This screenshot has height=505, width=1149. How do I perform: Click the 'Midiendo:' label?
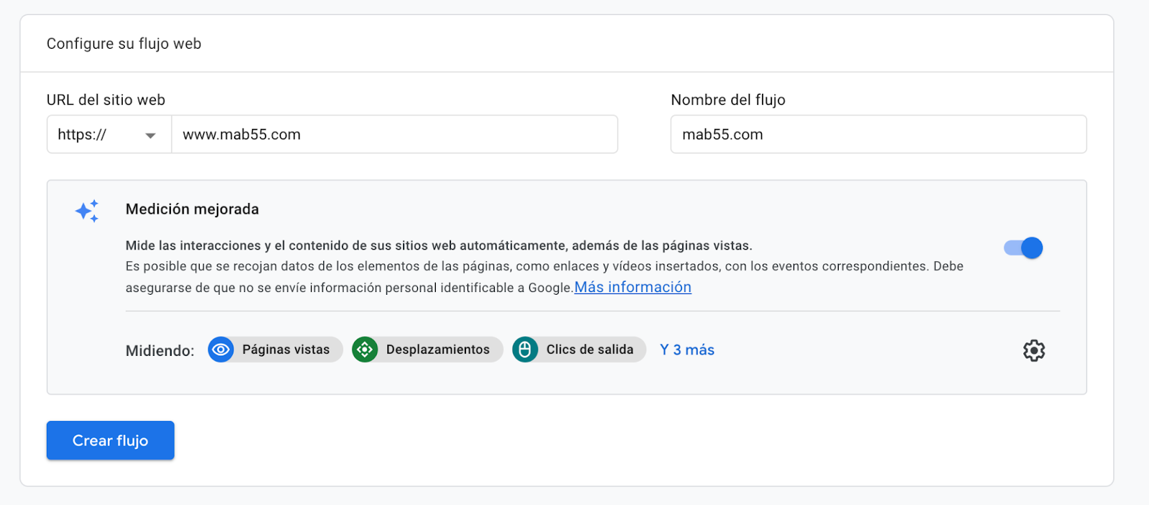click(160, 351)
